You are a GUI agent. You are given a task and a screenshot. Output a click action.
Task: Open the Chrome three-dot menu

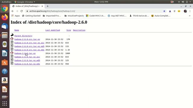click(x=190, y=11)
